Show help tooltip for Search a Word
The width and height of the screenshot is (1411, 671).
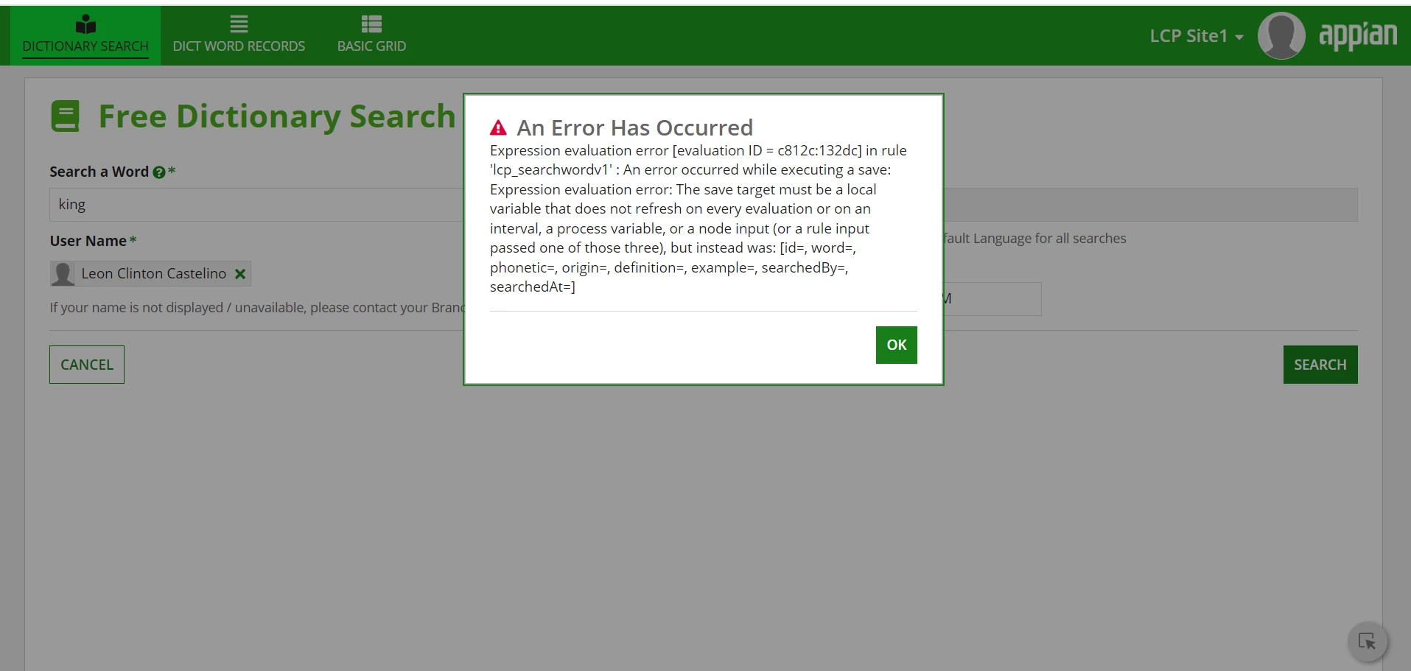[159, 172]
